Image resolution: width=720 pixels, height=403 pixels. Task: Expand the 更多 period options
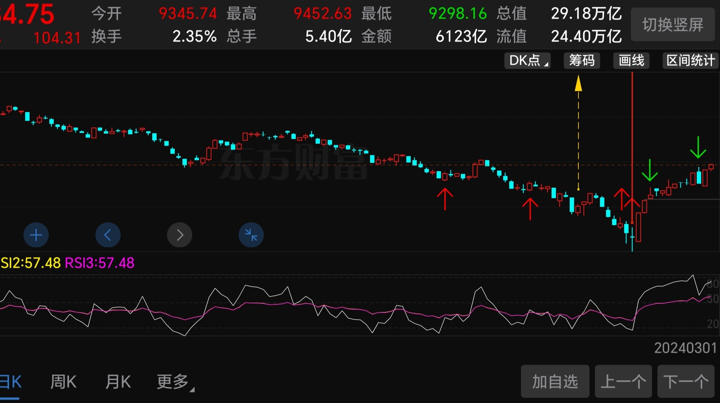click(175, 382)
